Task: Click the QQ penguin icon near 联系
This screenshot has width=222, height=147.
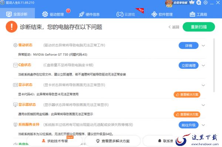Action: coord(159,141)
